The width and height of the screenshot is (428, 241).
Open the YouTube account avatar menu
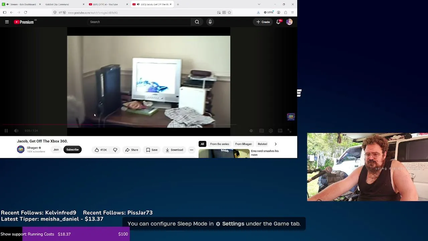pos(289,22)
